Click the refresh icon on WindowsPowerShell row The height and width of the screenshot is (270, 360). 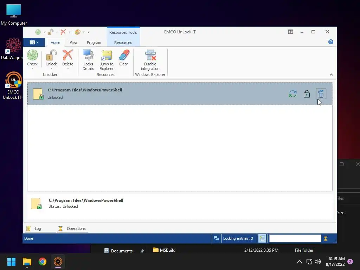coord(293,94)
